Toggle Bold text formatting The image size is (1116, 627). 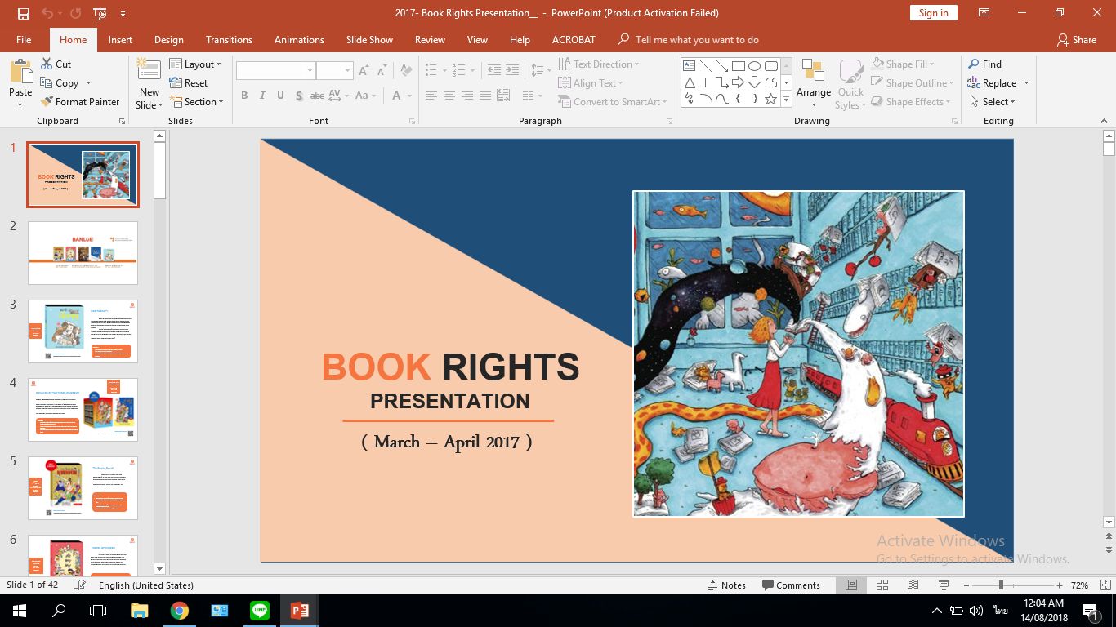(244, 96)
